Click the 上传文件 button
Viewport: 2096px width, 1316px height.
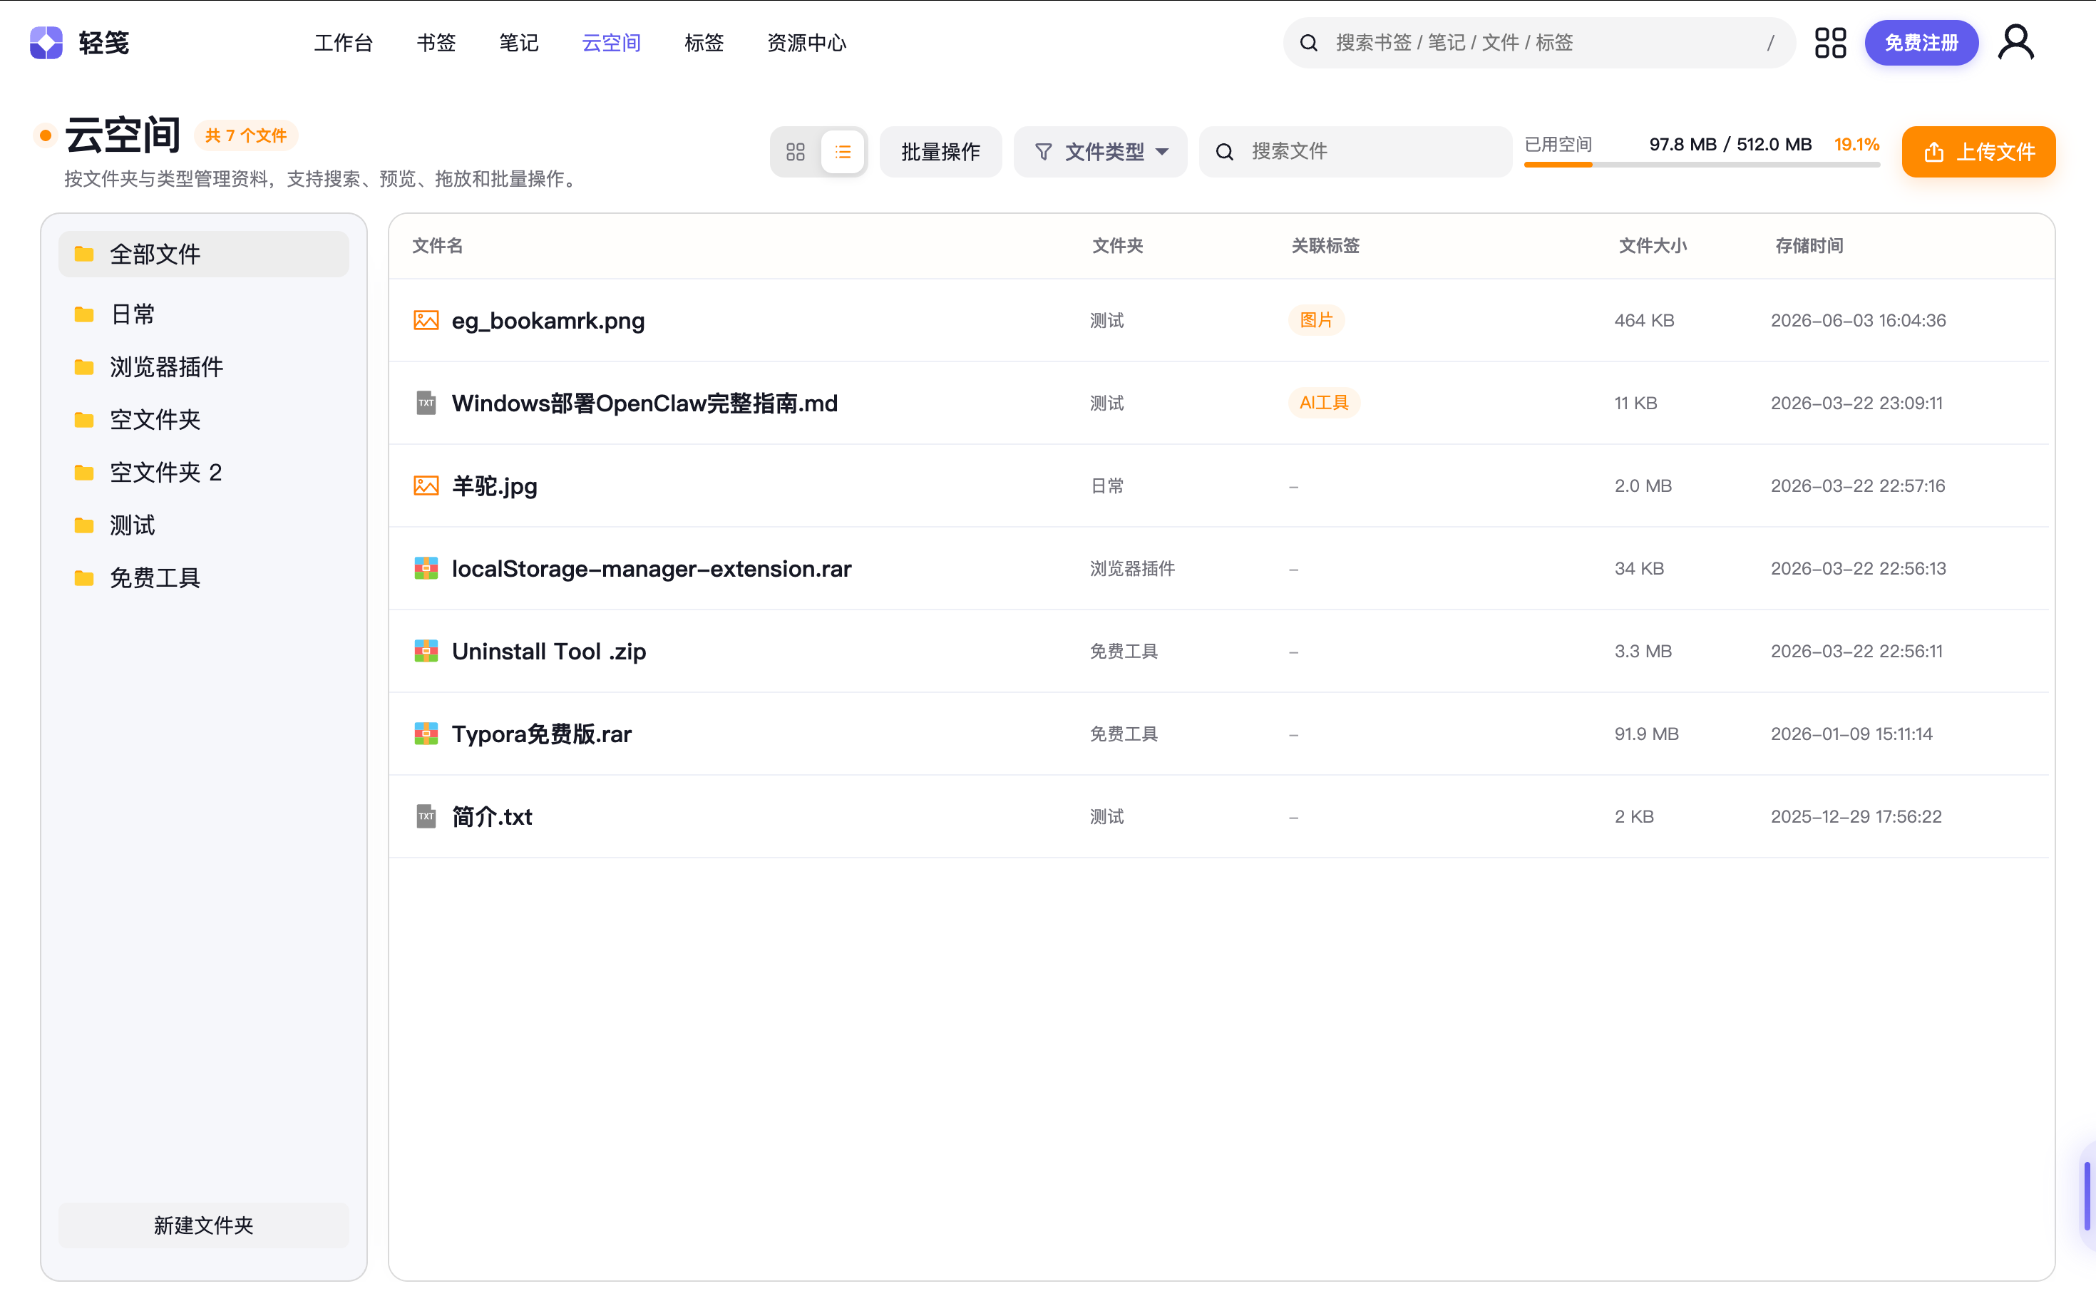click(x=1978, y=153)
